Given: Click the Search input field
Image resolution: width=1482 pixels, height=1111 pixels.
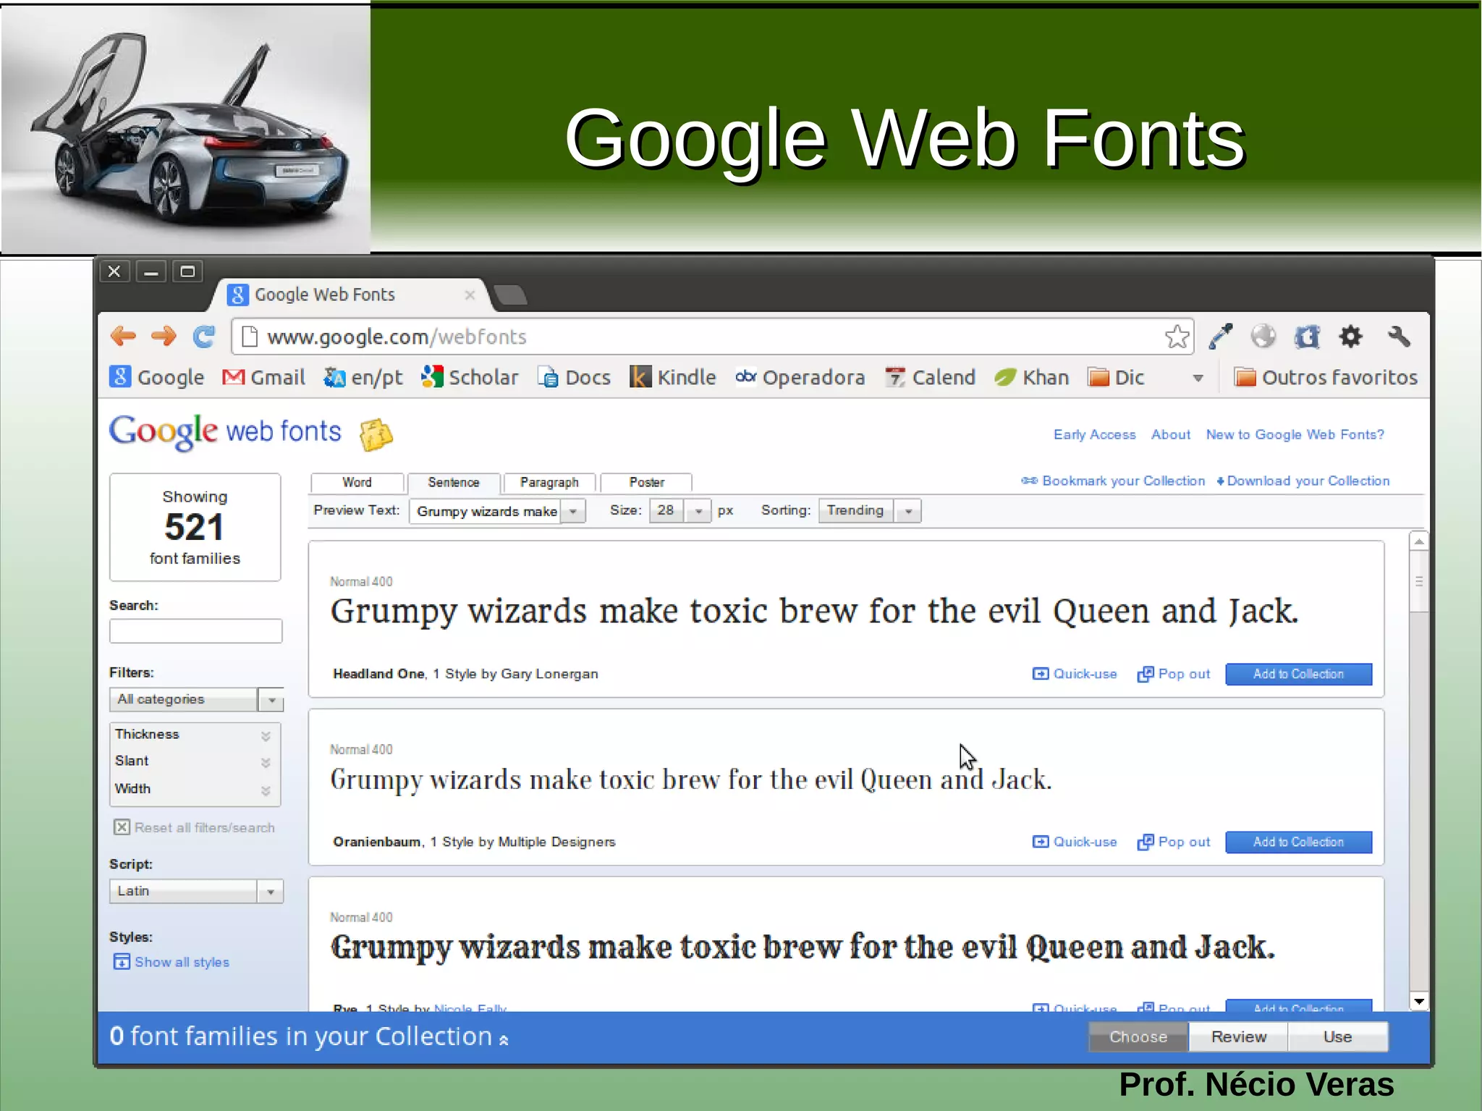Looking at the screenshot, I should coord(195,631).
